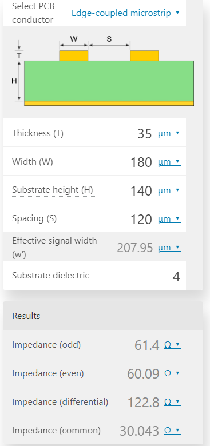Change the Effective signal width unit
The width and height of the screenshot is (210, 446).
[x=169, y=248]
